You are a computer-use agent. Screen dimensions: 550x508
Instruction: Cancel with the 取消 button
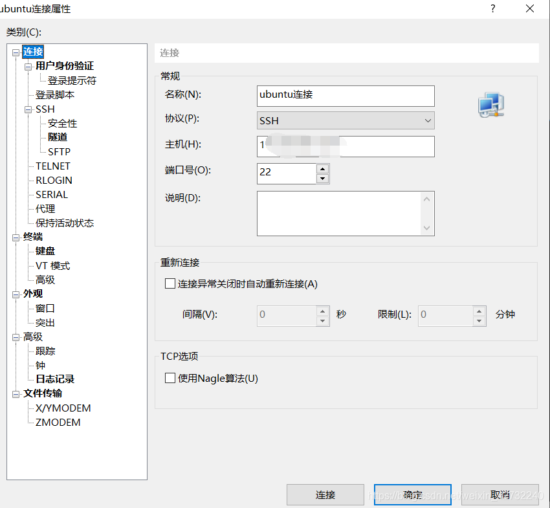point(500,494)
